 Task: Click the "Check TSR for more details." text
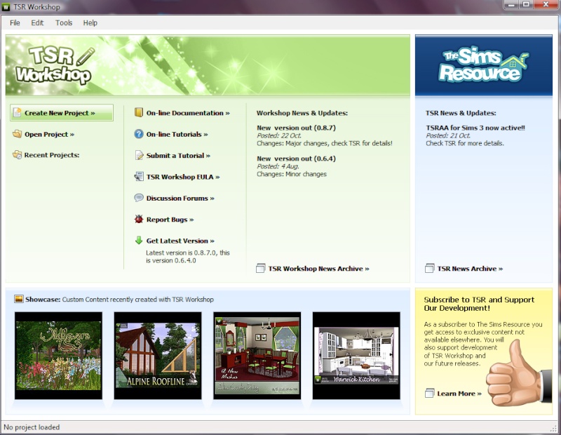[x=465, y=143]
